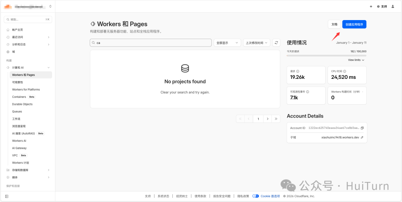Click the first-page pagination arrow

[240, 119]
